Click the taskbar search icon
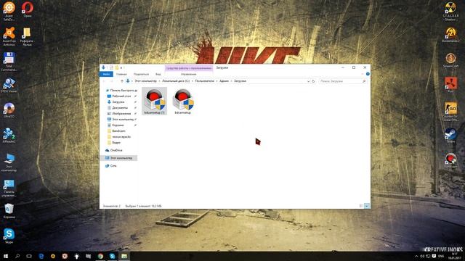 coord(17,256)
